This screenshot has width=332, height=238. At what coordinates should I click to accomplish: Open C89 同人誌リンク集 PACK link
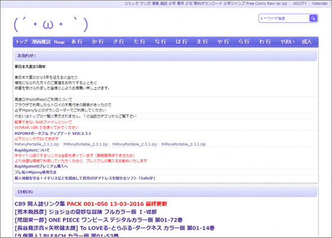pos(91,204)
